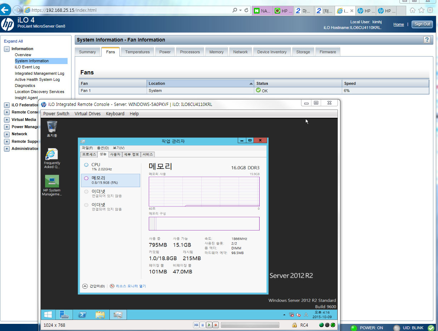Open the Frequently Asked Questions desktop shortcut
Screen dimensions: 438x331
52,159
